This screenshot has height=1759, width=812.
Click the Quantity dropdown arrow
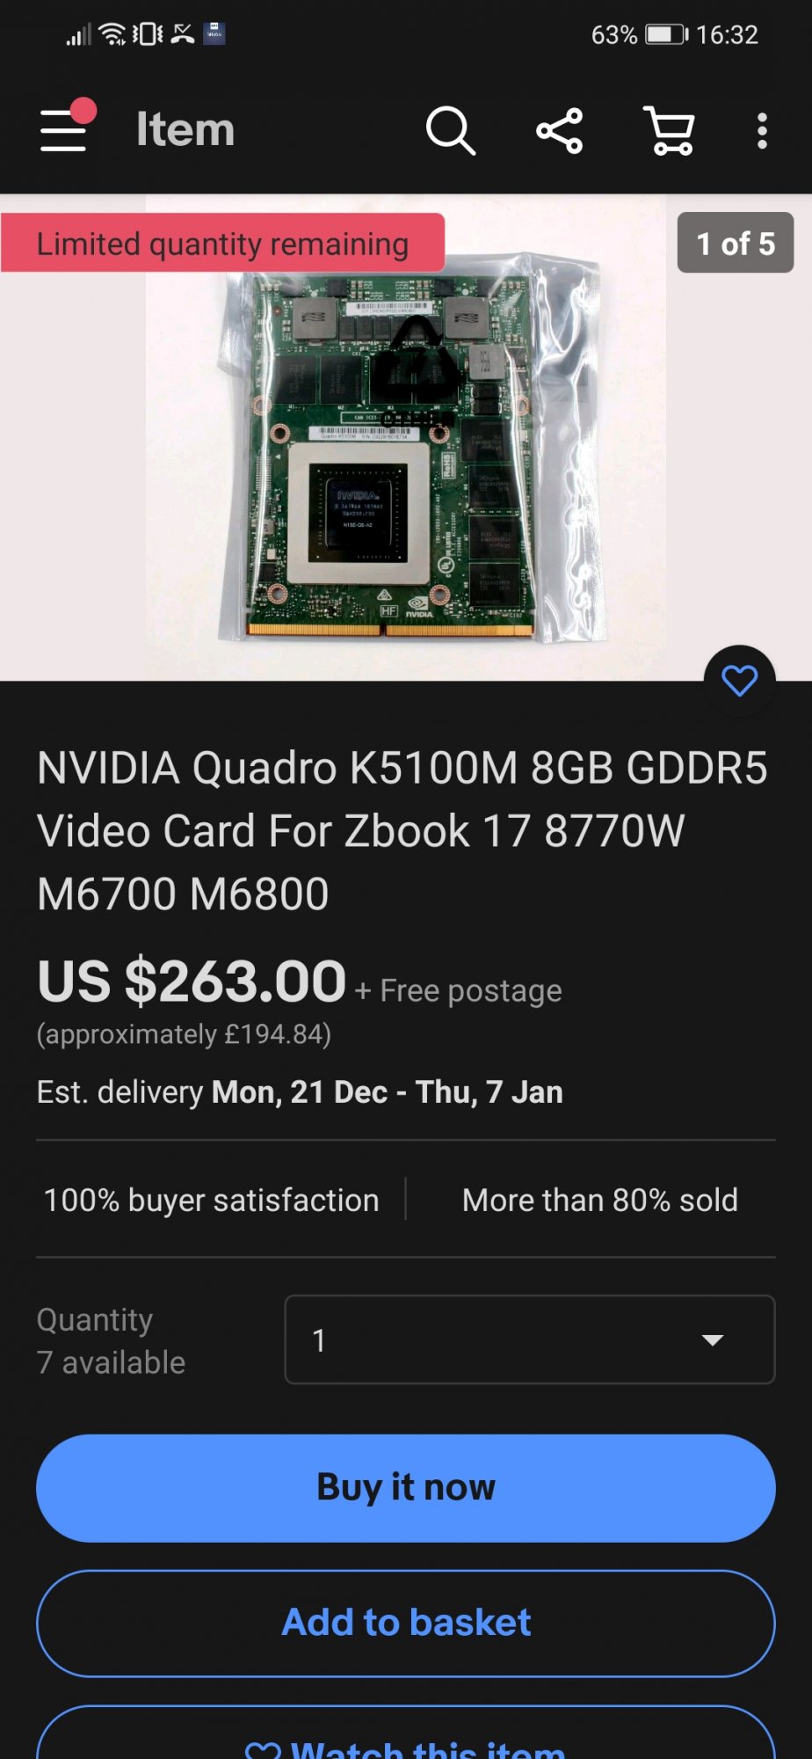(713, 1340)
